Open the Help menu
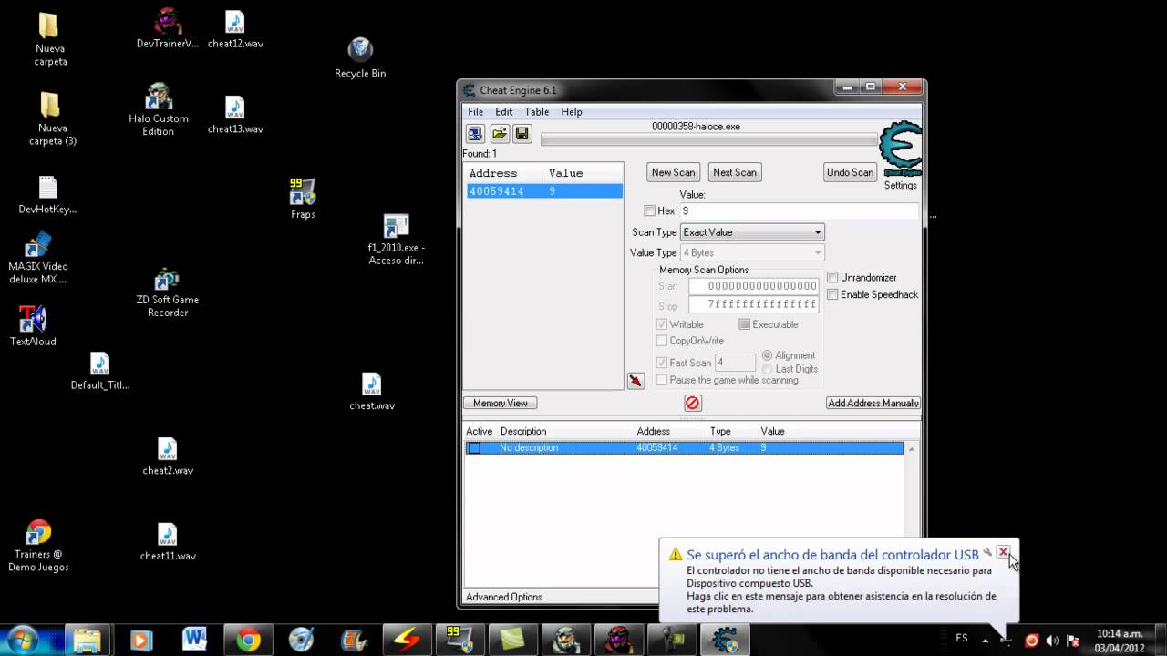Image resolution: width=1167 pixels, height=656 pixels. 572,111
